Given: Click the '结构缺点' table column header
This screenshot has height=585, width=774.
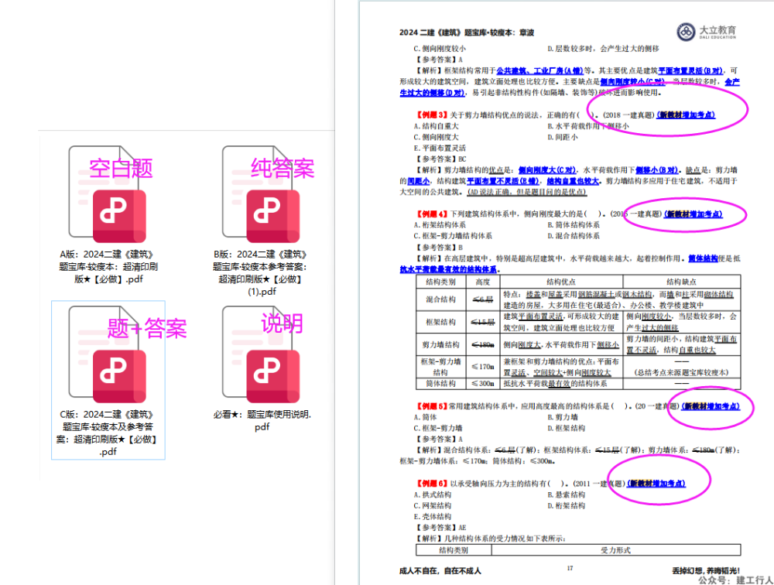Looking at the screenshot, I should click(x=682, y=282).
